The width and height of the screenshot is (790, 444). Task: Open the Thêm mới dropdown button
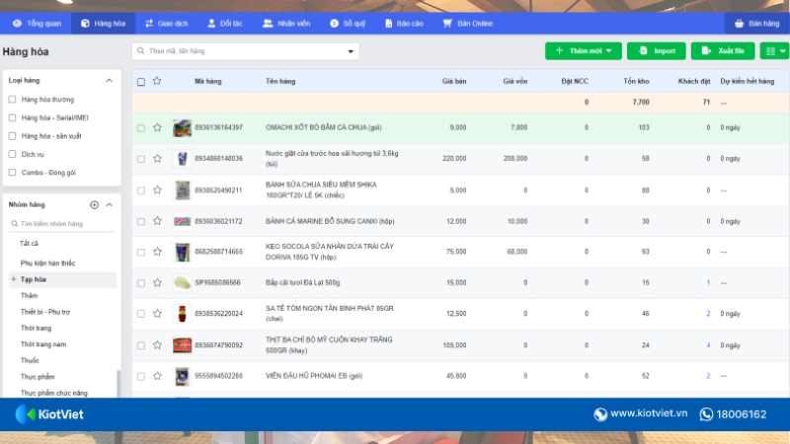coord(584,50)
